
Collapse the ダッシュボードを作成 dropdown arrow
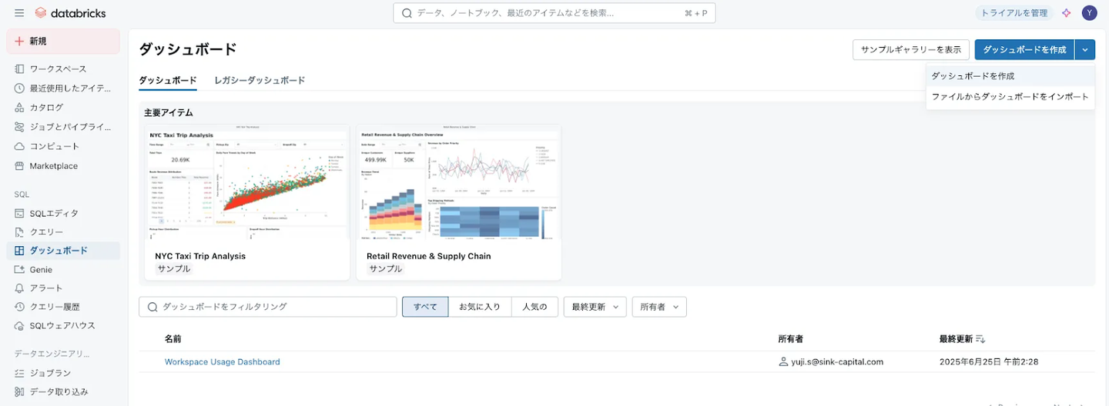coord(1084,50)
